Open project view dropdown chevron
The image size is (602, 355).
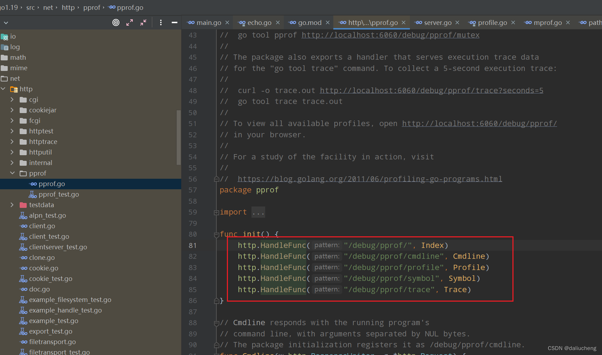[x=6, y=23]
